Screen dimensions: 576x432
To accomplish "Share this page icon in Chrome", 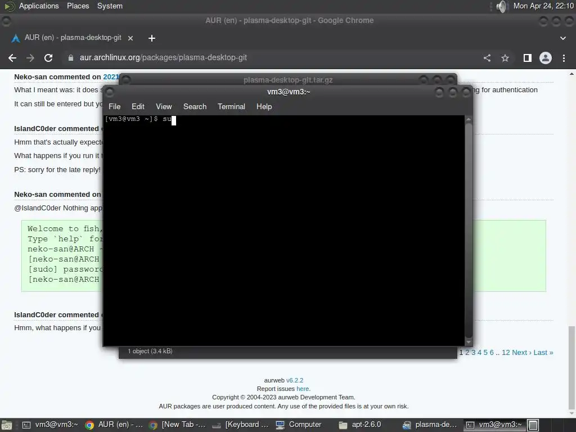I will (487, 58).
